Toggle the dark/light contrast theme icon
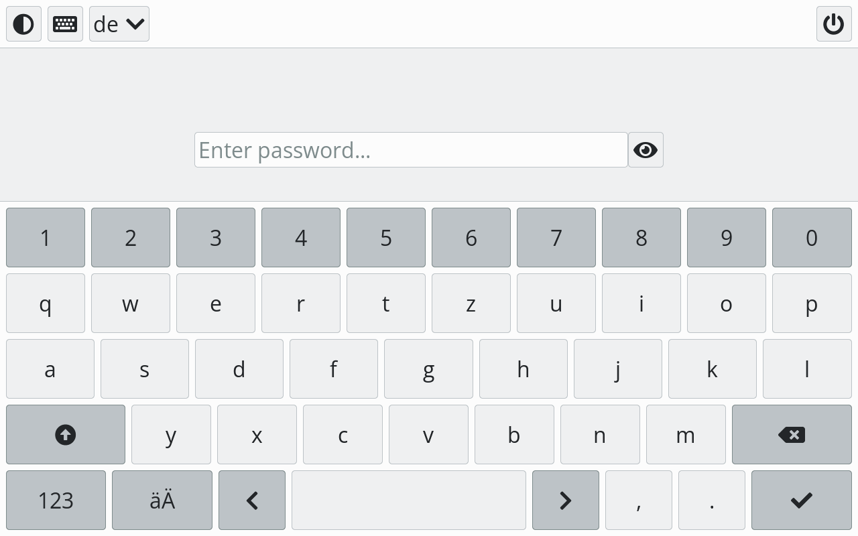Image resolution: width=858 pixels, height=536 pixels. (23, 24)
